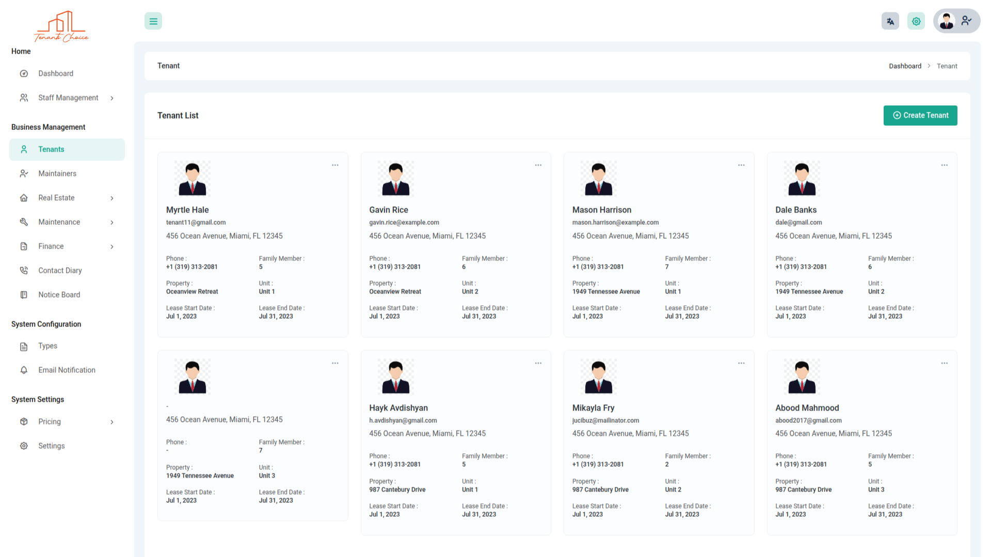Open three-dot menu on Dale Banks card
This screenshot has height=557, width=991.
click(x=945, y=165)
